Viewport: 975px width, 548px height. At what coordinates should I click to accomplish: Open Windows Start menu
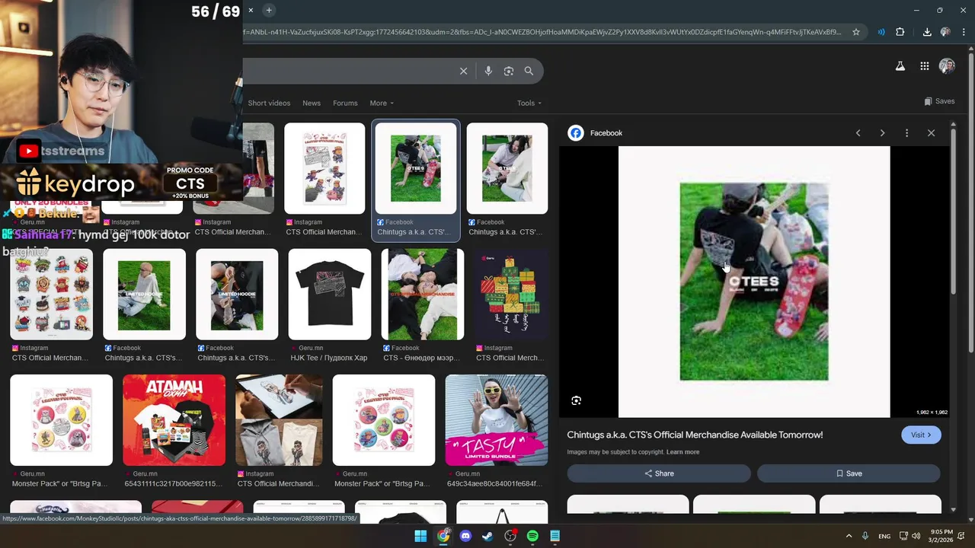pos(420,536)
